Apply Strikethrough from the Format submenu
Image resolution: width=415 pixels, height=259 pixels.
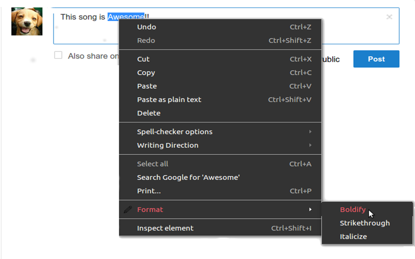365,223
